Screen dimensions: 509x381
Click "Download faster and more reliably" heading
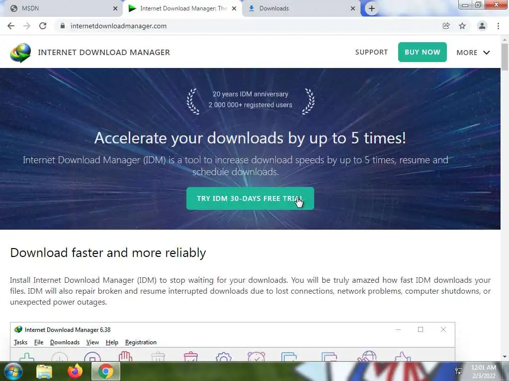(108, 253)
